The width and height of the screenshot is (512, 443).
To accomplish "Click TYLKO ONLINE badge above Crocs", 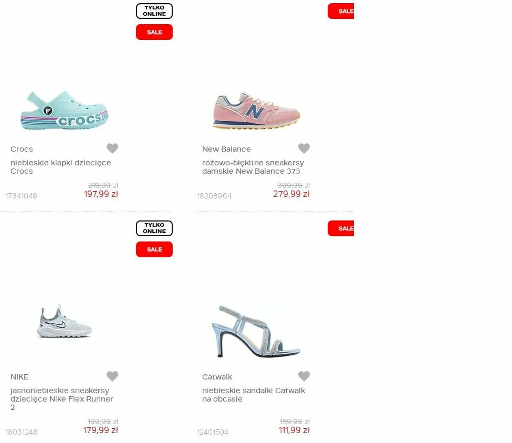I will pyautogui.click(x=154, y=11).
